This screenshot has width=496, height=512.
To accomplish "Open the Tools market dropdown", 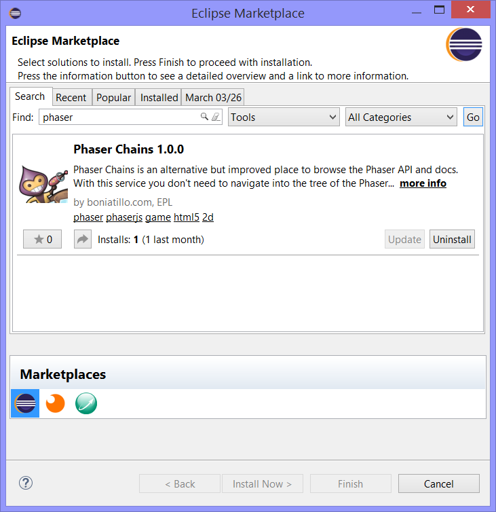I will click(x=284, y=117).
